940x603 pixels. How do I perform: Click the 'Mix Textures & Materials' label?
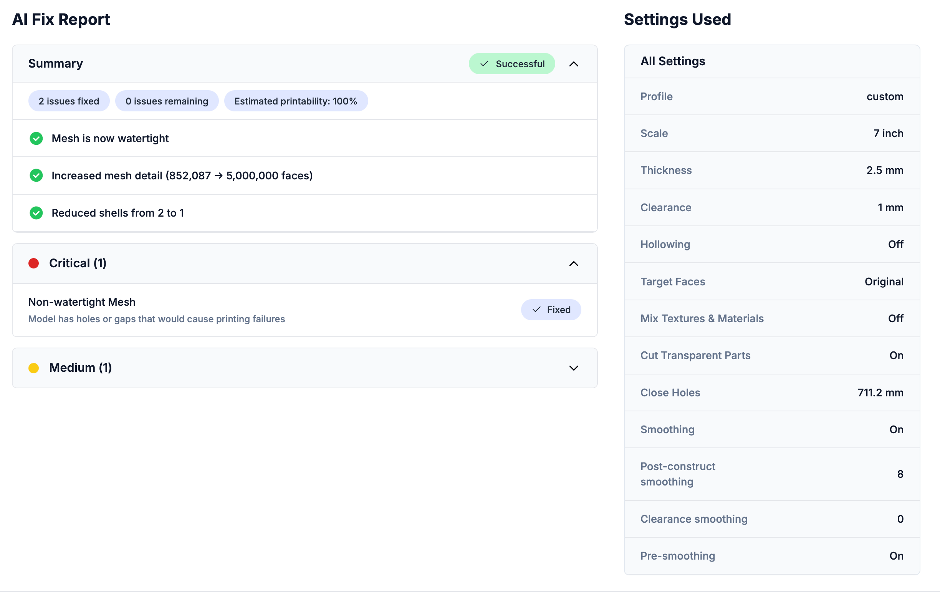(x=702, y=318)
